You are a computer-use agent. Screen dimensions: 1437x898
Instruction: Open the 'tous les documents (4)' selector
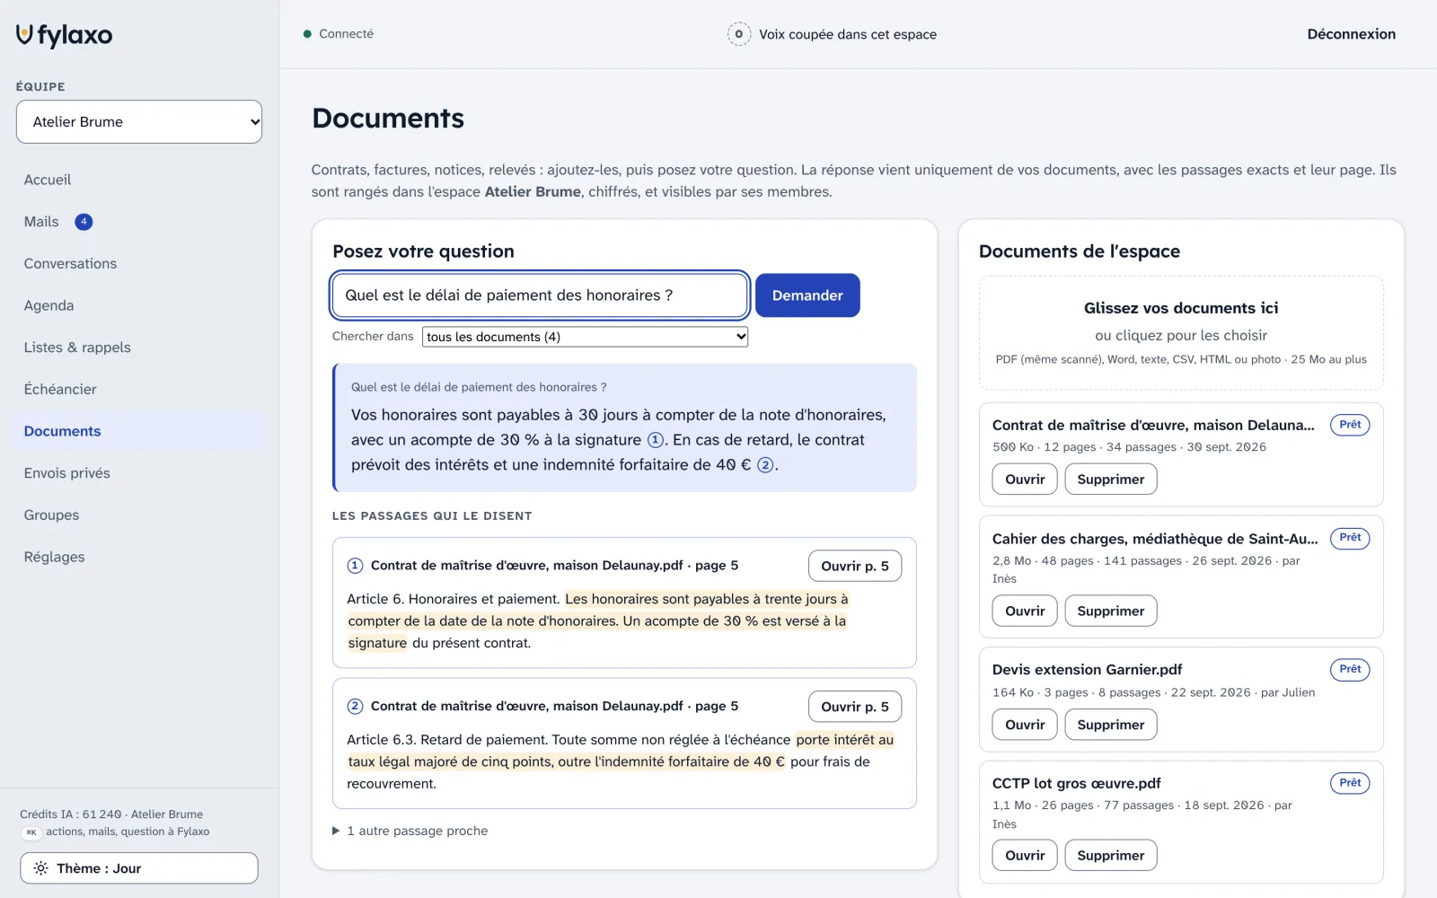(585, 337)
